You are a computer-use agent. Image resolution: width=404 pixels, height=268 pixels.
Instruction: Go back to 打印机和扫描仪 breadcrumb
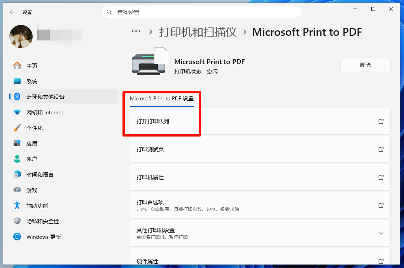[198, 32]
